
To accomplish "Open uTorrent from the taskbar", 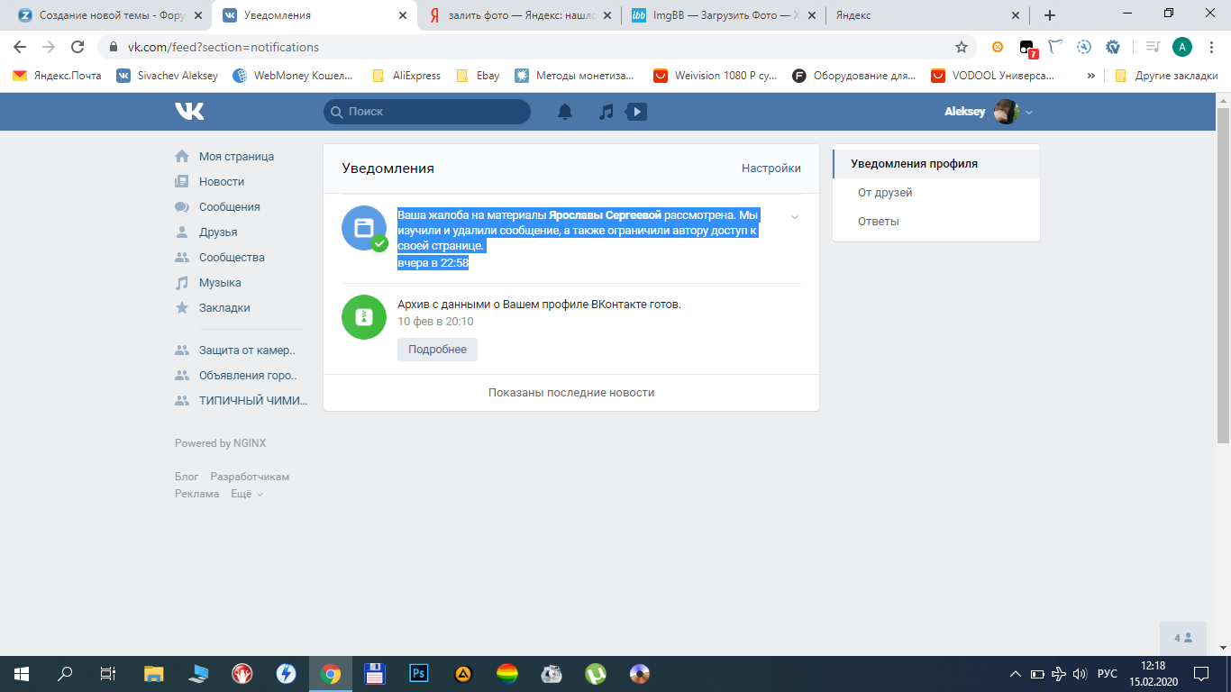I will [595, 673].
